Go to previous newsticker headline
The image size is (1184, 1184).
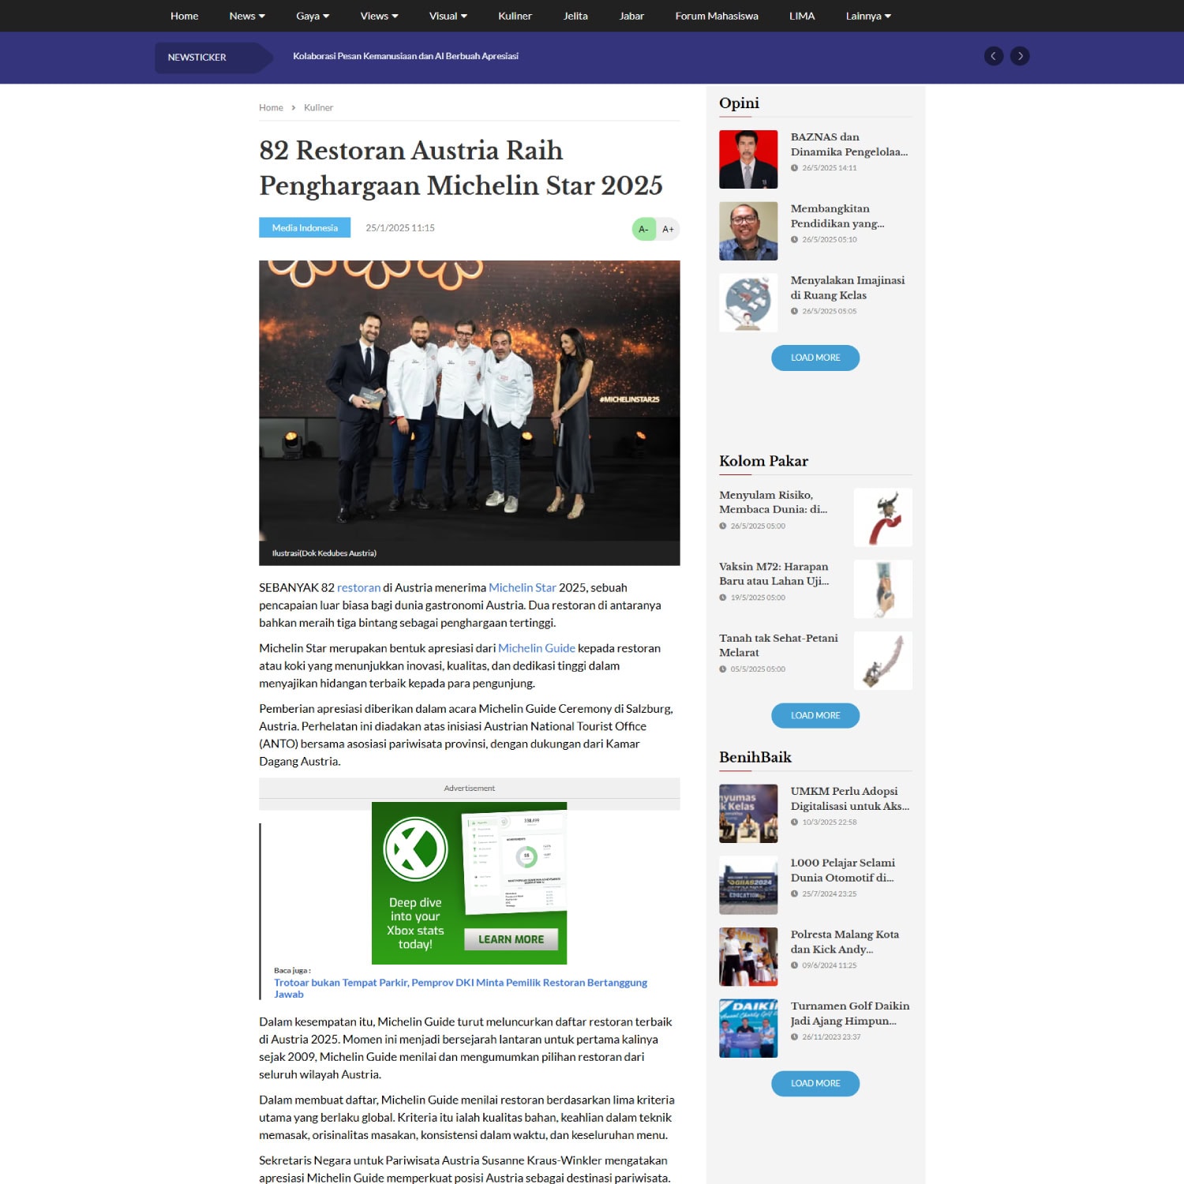tap(993, 56)
